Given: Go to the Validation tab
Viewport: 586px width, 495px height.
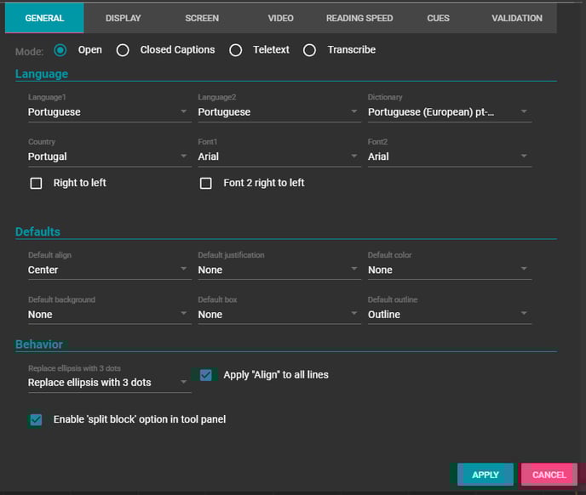Looking at the screenshot, I should pyautogui.click(x=516, y=18).
